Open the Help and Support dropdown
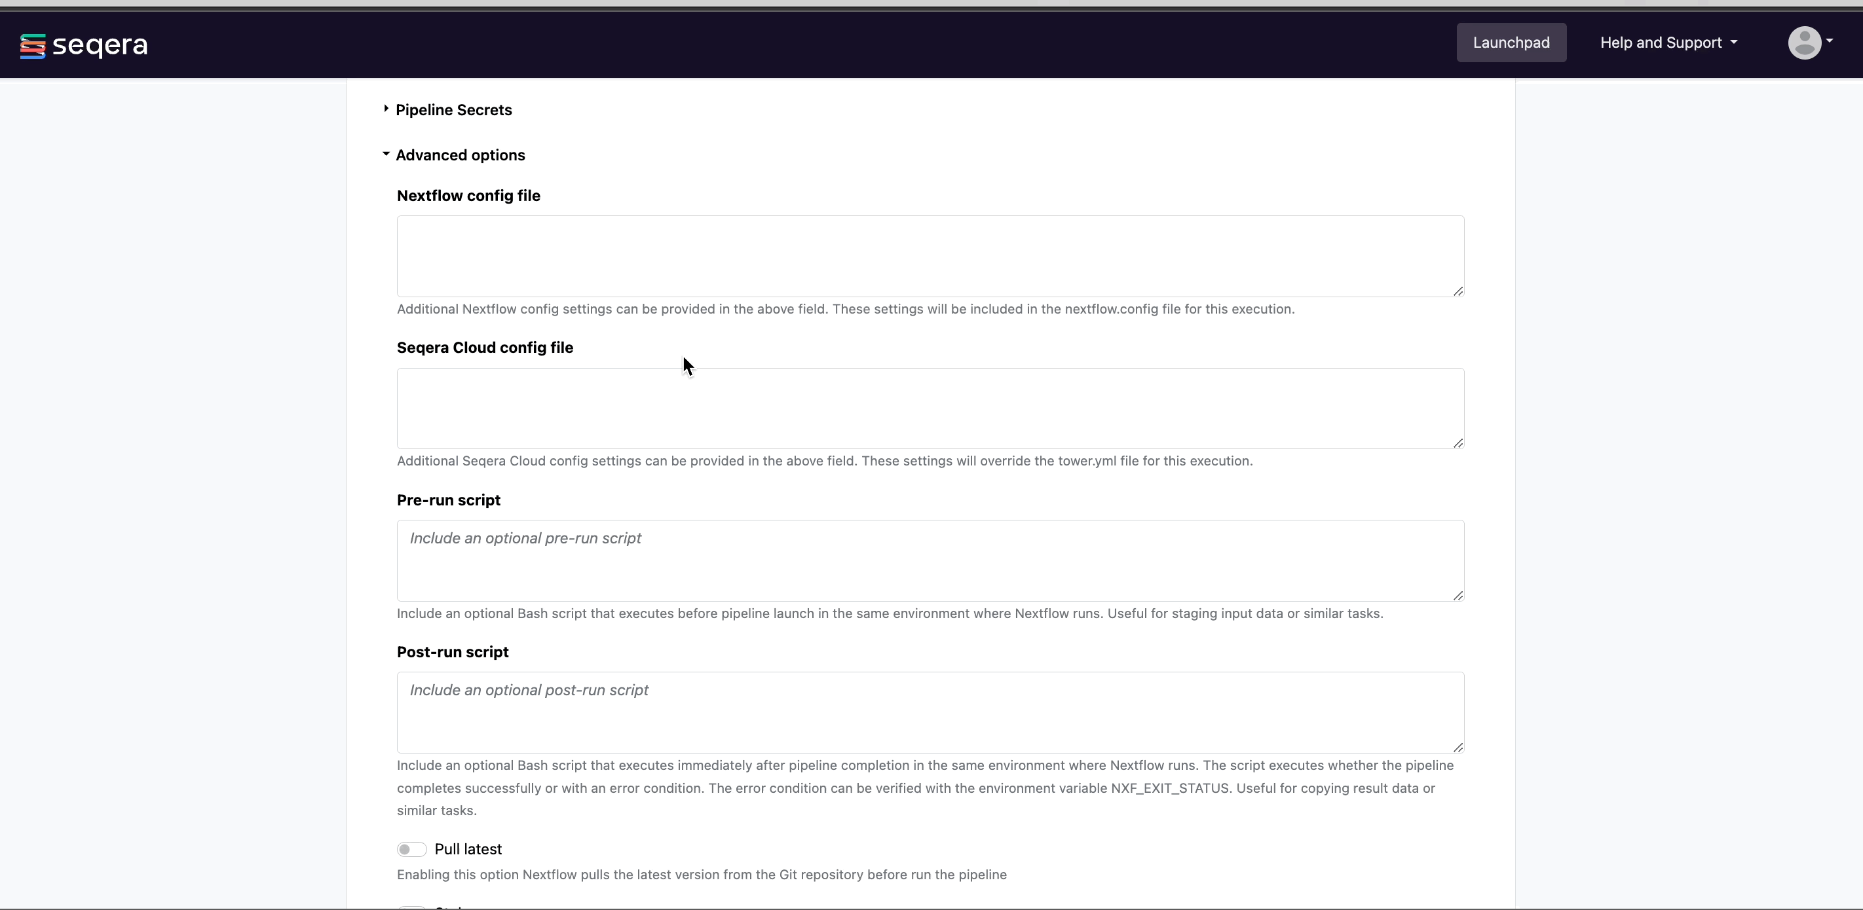Image resolution: width=1863 pixels, height=910 pixels. pos(1668,43)
